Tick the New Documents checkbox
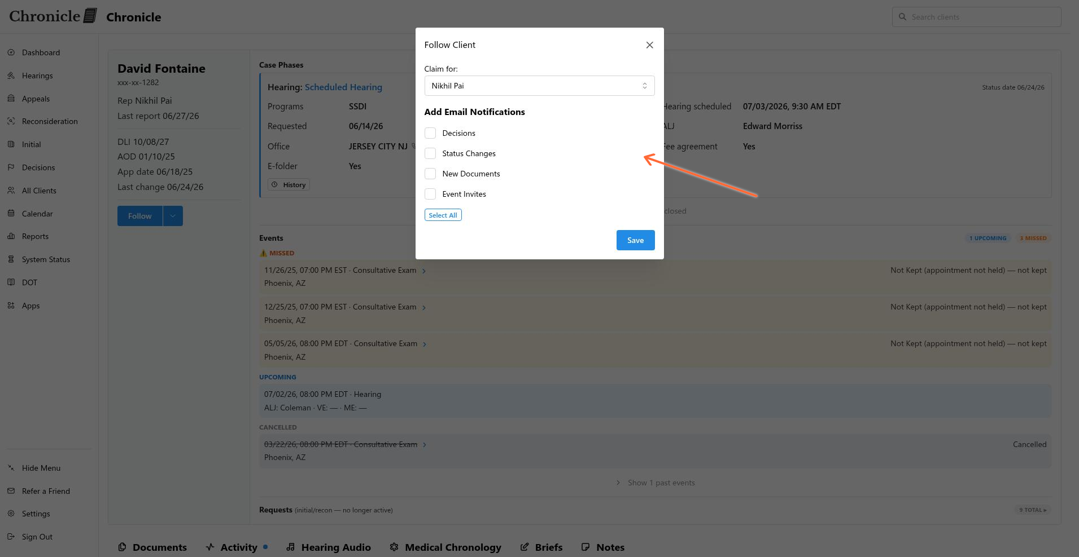 pyautogui.click(x=430, y=174)
